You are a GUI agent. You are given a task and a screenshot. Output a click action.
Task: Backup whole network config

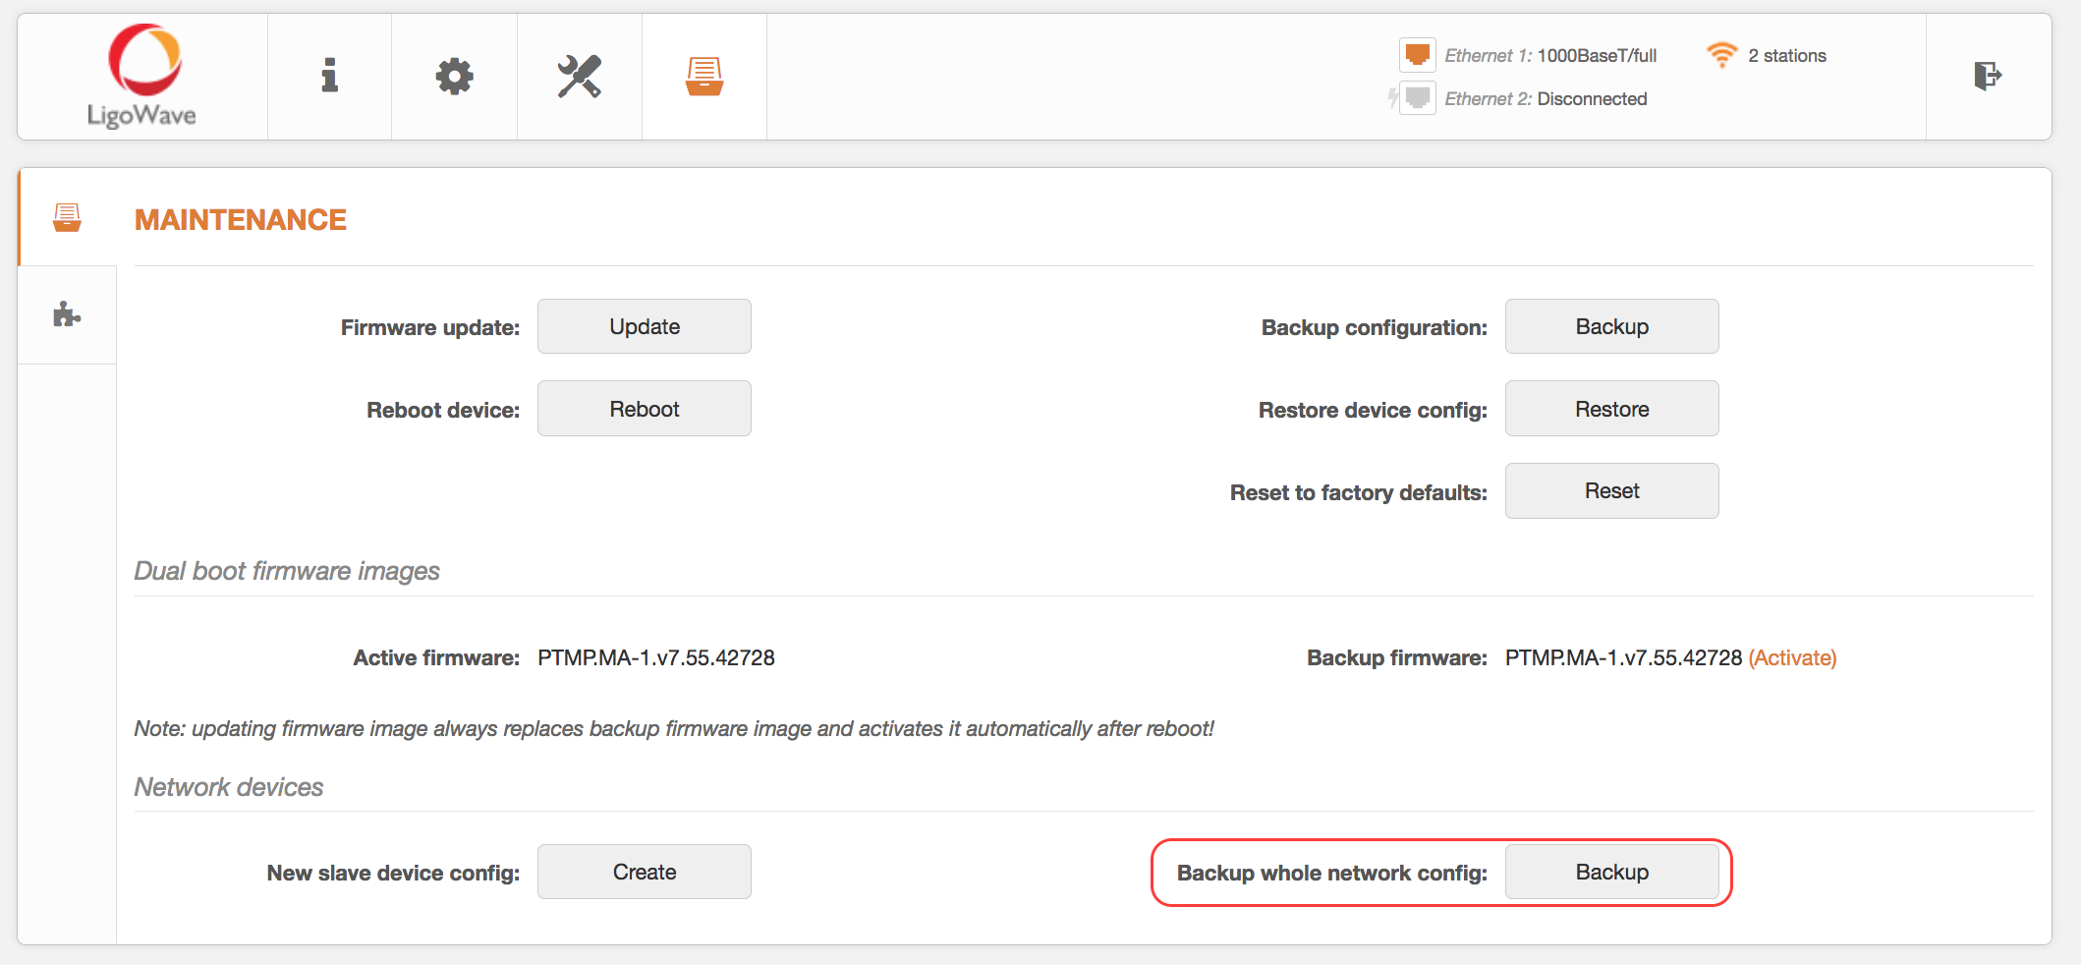pyautogui.click(x=1611, y=871)
